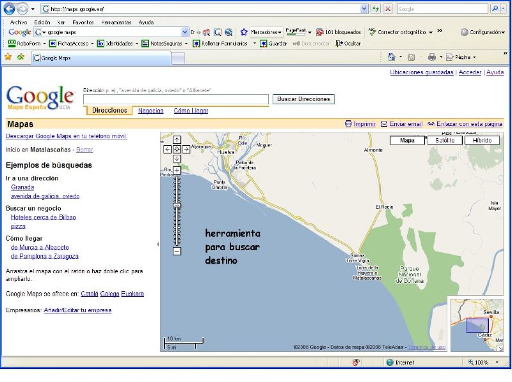Click the Add to Favorites icon

tap(20, 57)
